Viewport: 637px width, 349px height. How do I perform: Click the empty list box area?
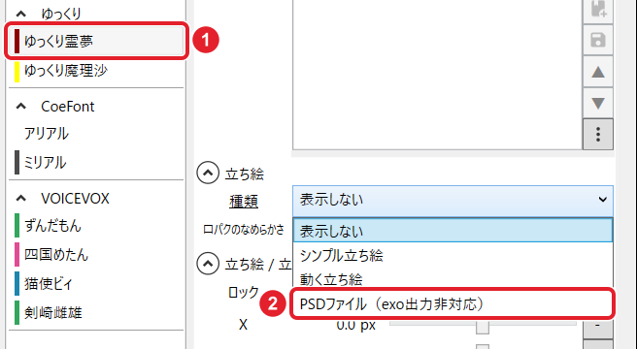(438, 75)
